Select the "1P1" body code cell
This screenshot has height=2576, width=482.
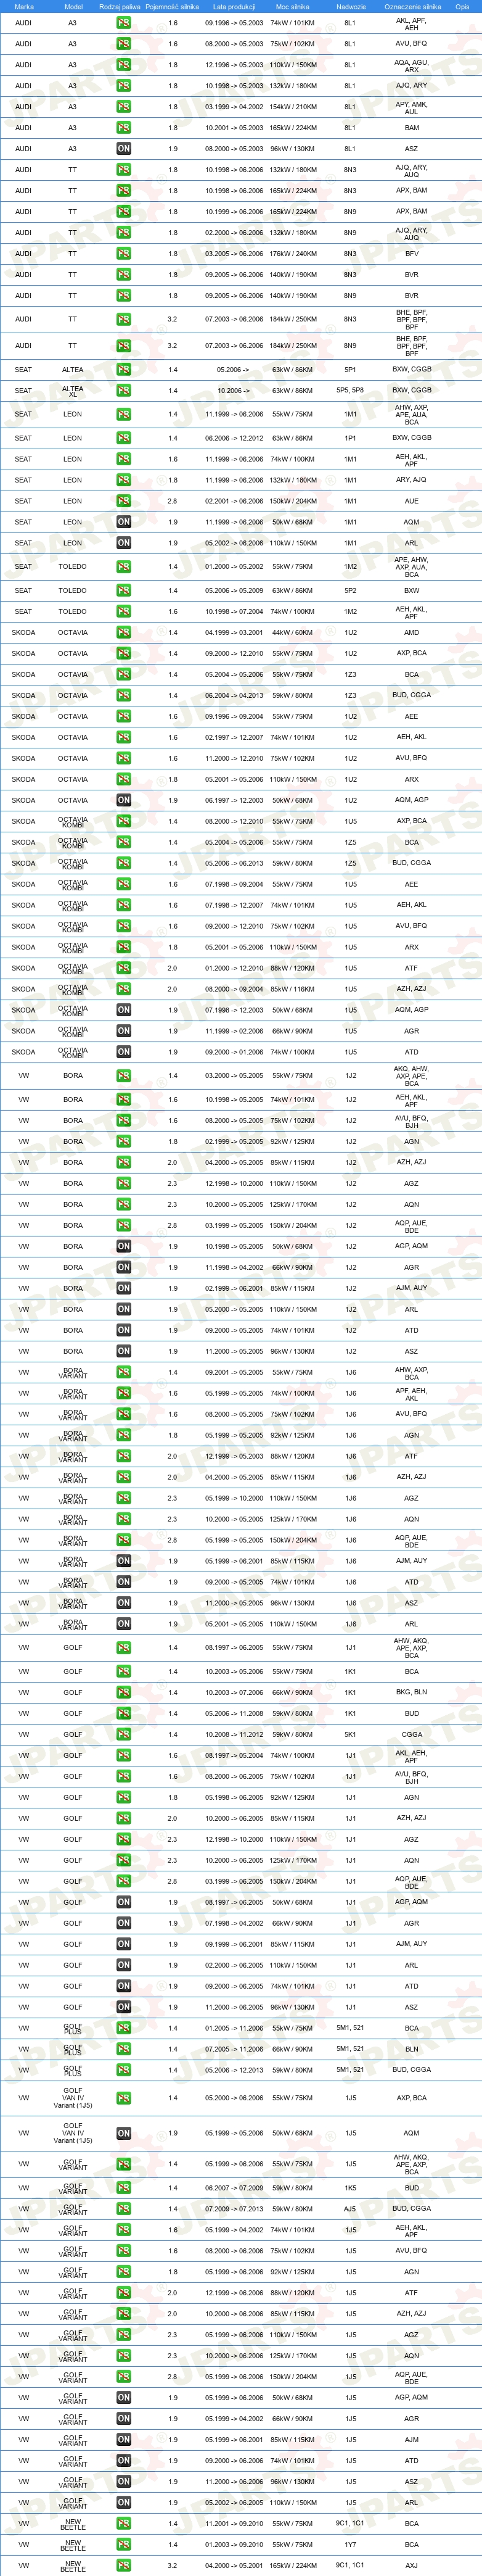tap(350, 438)
